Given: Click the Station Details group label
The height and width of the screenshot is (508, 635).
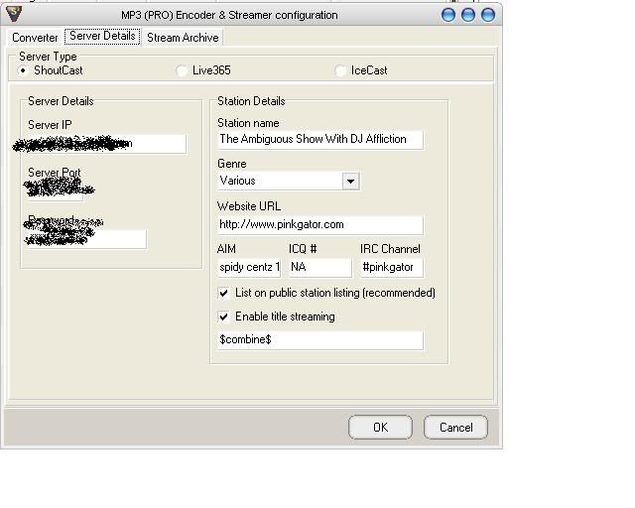Looking at the screenshot, I should (251, 101).
